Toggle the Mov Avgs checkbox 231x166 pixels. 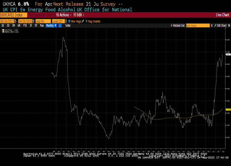pos(69,21)
